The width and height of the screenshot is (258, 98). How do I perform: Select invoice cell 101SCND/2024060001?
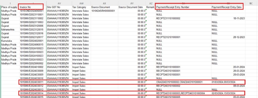pos(33,11)
